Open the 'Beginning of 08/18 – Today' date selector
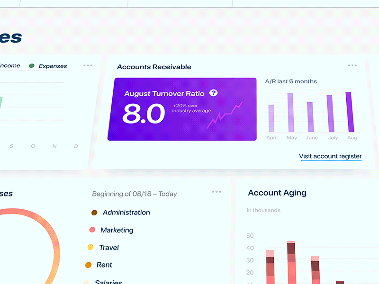Image resolution: width=379 pixels, height=284 pixels. tap(134, 194)
